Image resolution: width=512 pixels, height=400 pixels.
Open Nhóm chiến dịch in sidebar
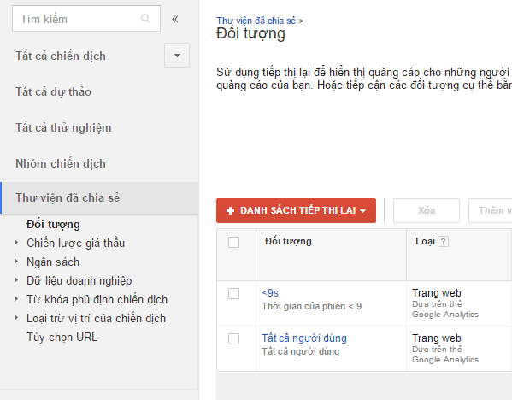[x=61, y=163]
